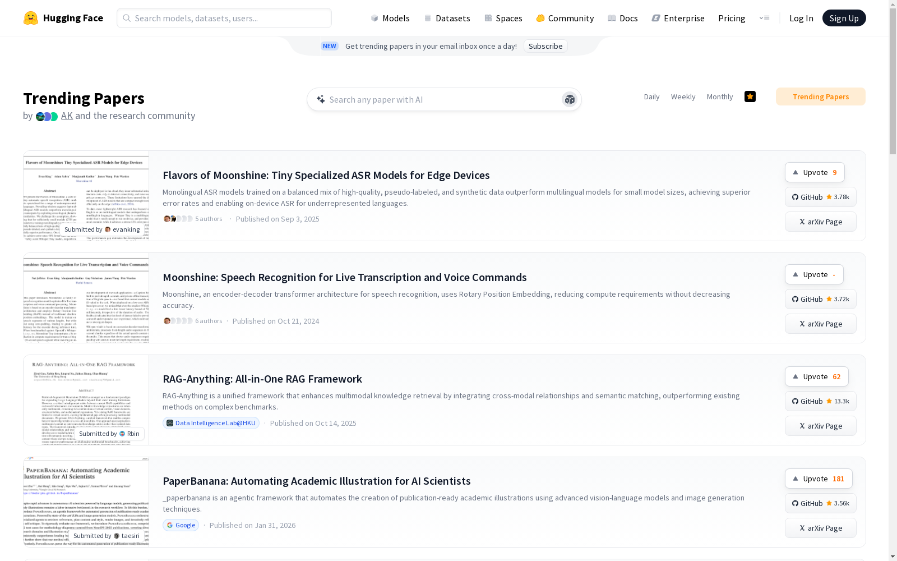Viewport: 897px width, 561px height.
Task: Click the Docs book icon
Action: (x=612, y=18)
